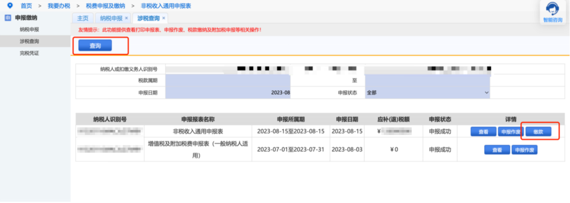
Task: Open the 智能咨询 assistant icon
Action: [553, 12]
